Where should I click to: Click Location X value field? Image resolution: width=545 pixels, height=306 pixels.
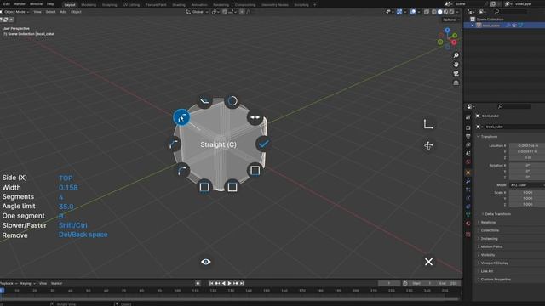527,145
